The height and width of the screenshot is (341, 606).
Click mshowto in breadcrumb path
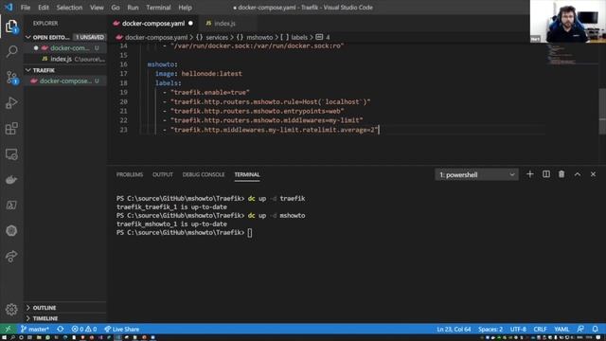pos(258,38)
